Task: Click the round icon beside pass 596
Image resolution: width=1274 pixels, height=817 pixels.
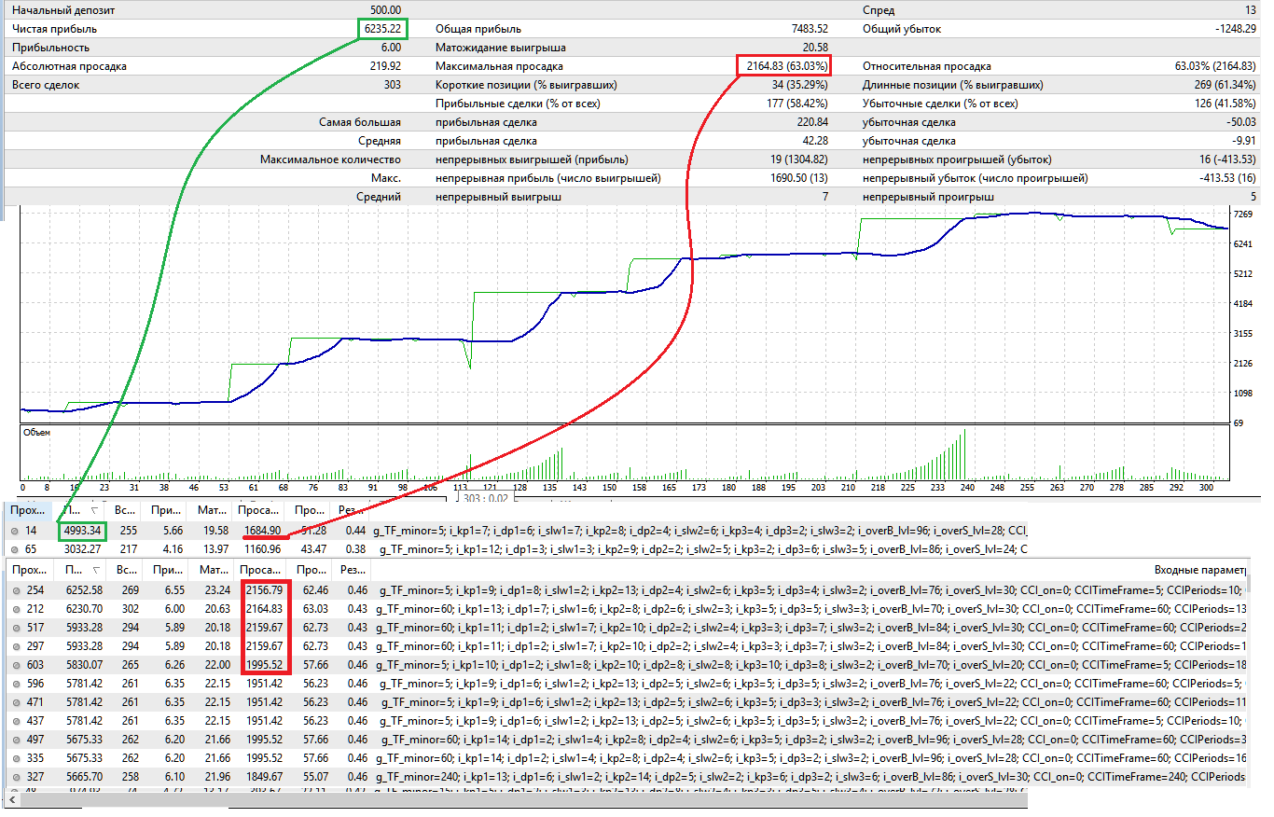Action: (14, 683)
